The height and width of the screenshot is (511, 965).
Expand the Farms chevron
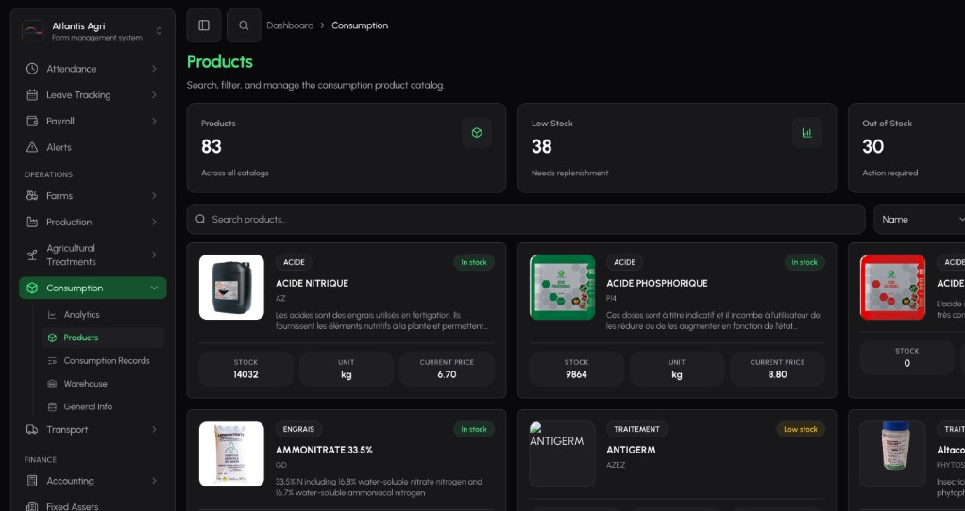point(154,196)
